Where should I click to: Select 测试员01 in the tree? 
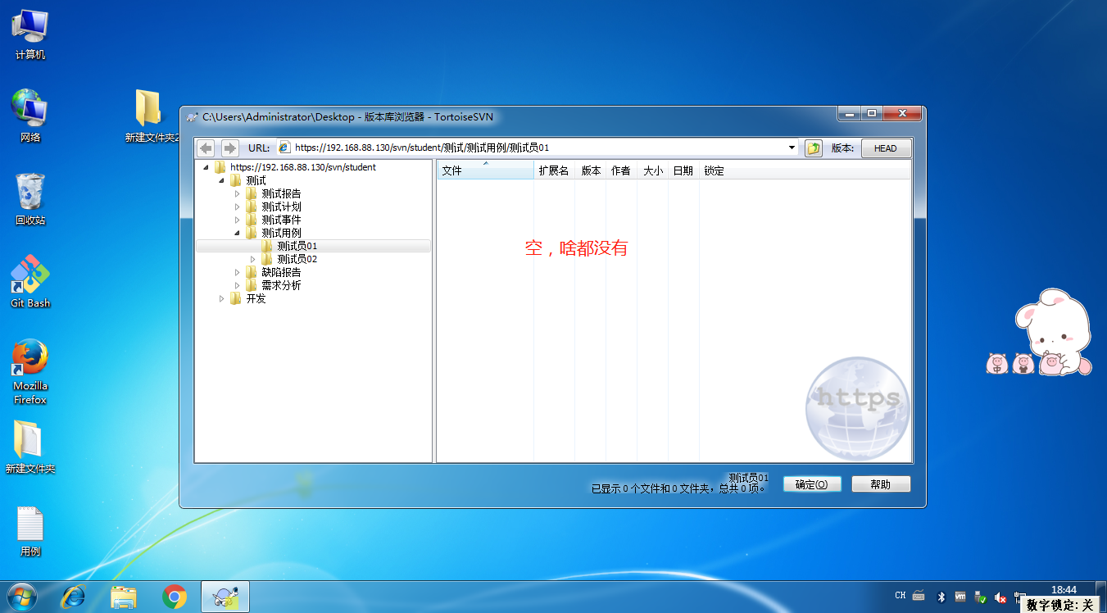(x=297, y=246)
